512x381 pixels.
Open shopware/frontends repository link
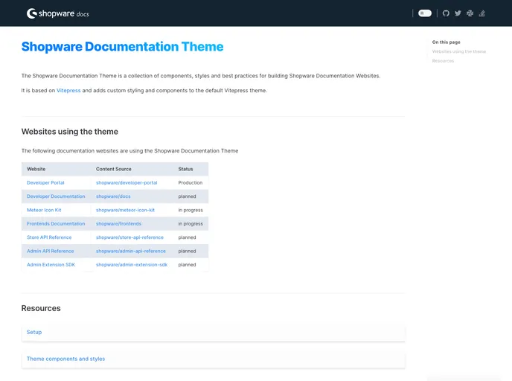point(118,224)
